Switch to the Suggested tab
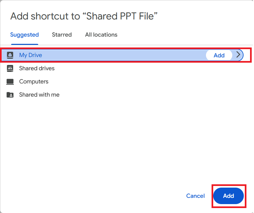This screenshot has height=213, width=254. point(24,35)
